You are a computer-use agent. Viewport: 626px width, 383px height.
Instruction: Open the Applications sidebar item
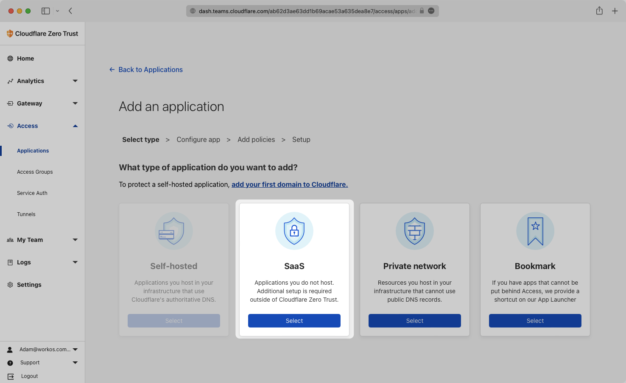point(33,150)
